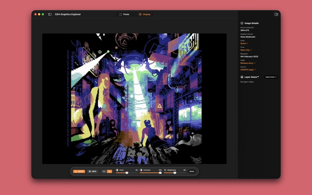Click the 'No layer notes.' text

(x=247, y=82)
